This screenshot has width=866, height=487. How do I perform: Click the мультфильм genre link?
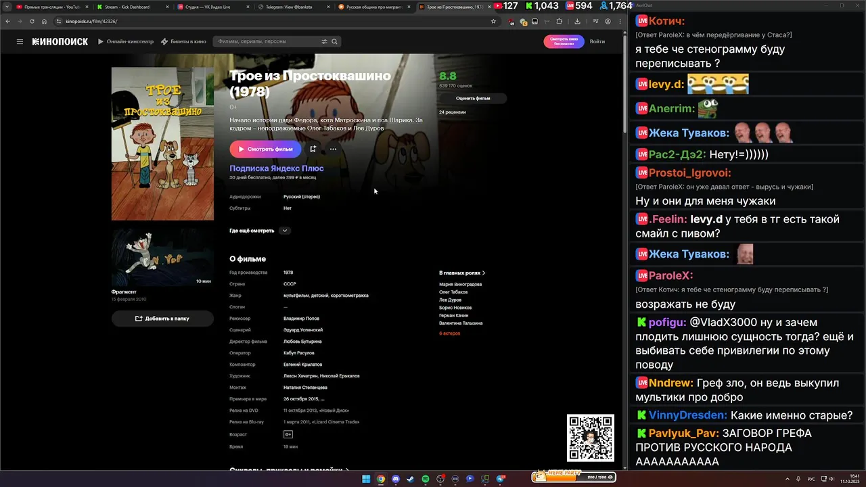tap(297, 296)
